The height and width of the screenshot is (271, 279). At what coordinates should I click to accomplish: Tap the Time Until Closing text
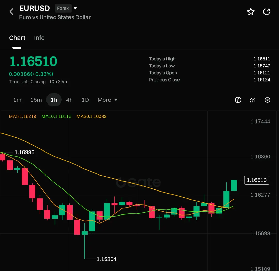click(38, 82)
